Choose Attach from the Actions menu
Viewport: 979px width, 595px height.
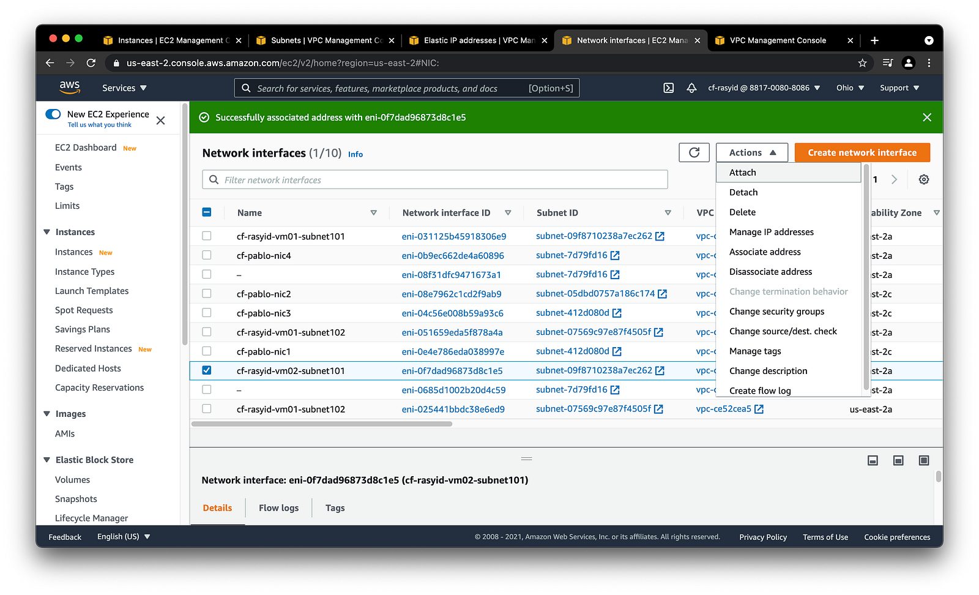[789, 173]
